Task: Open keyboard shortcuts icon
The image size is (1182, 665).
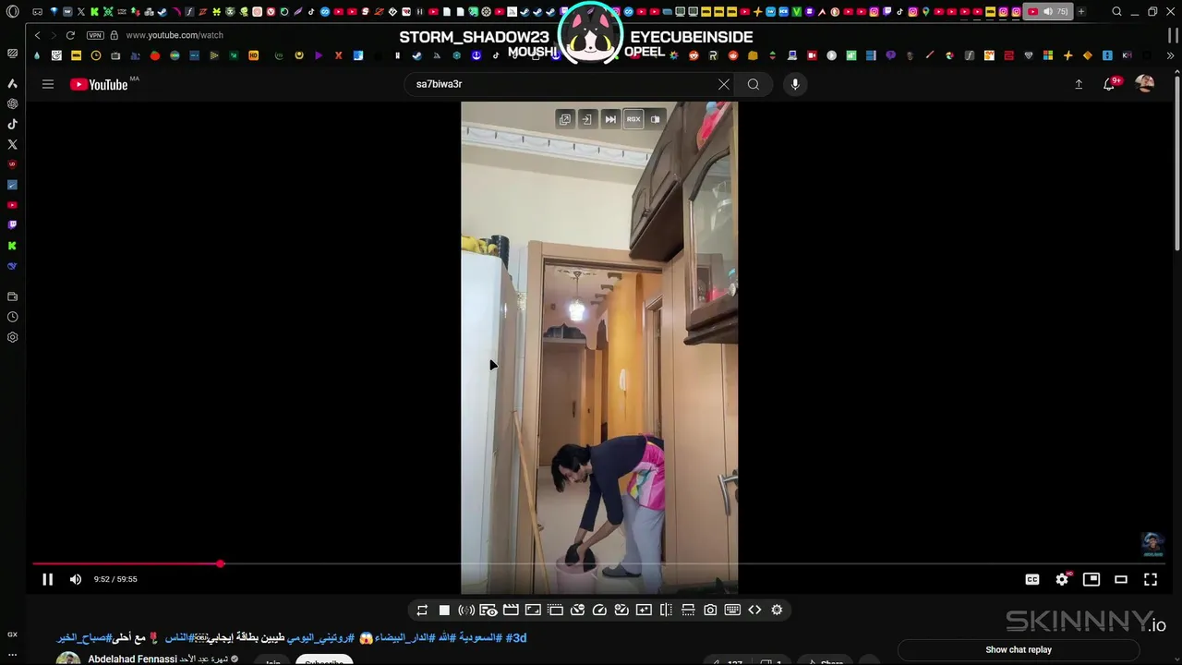Action: coord(732,610)
